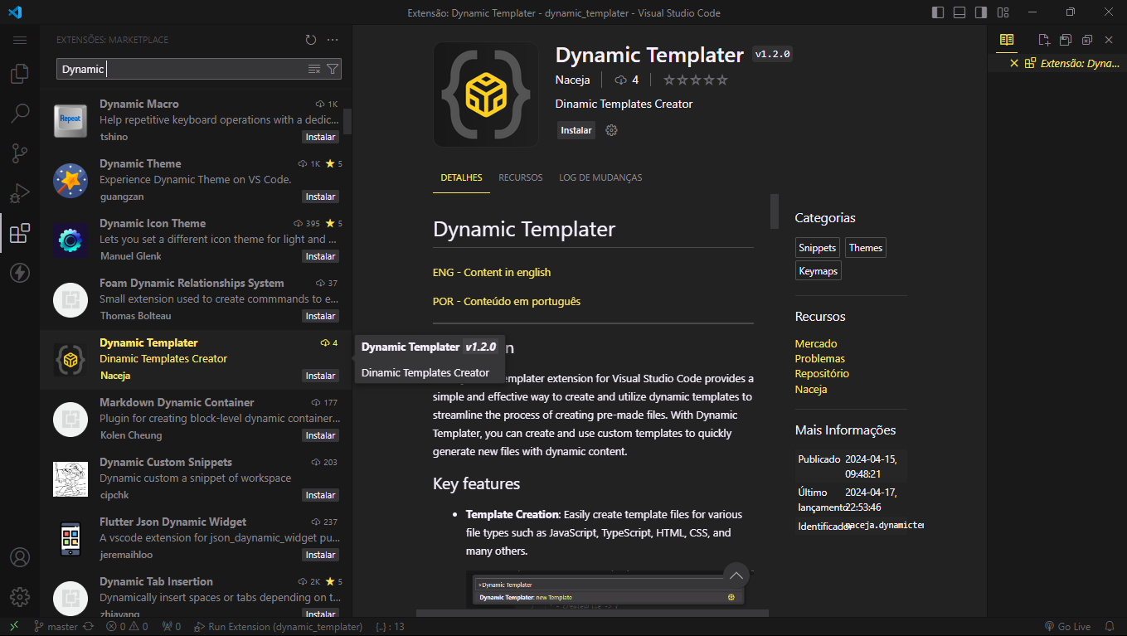
Task: Open the More Actions menu in Extensions
Action: [x=333, y=39]
